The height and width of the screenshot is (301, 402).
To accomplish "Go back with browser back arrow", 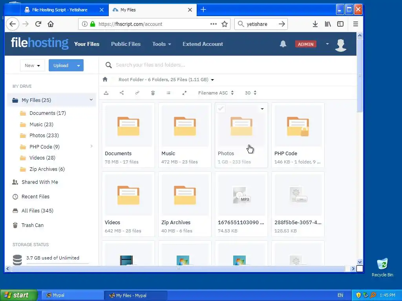I will 13,24.
